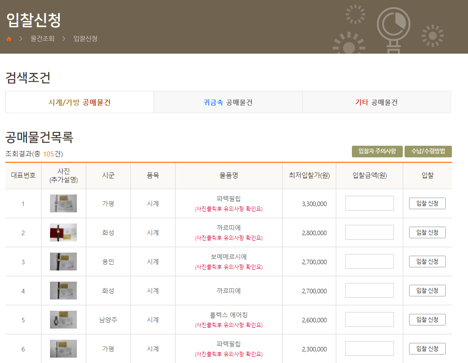Select item name 롤렉스 에어킹
The width and height of the screenshot is (468, 363).
point(229,315)
